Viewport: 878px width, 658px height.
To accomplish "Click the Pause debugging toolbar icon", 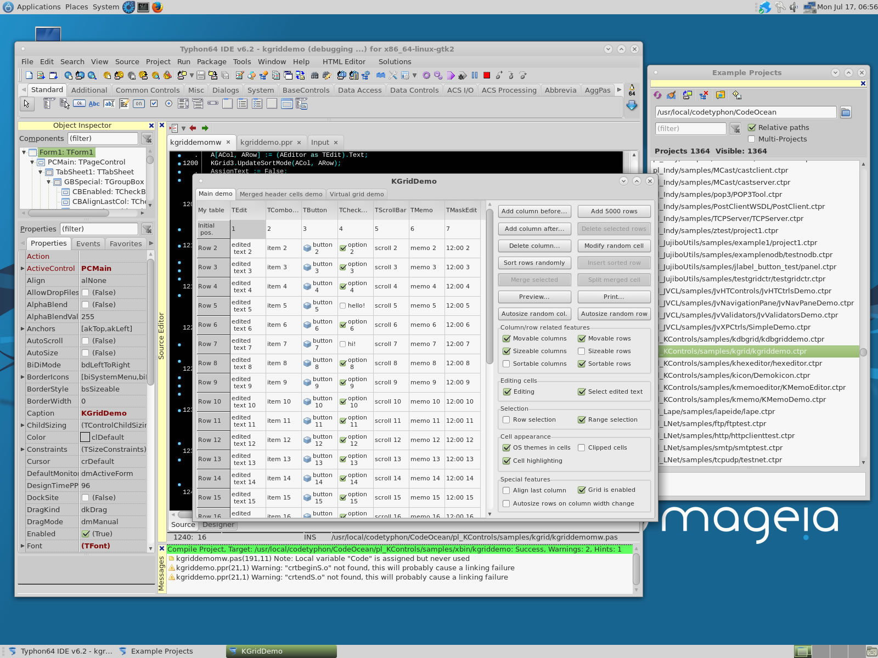I will pyautogui.click(x=475, y=76).
